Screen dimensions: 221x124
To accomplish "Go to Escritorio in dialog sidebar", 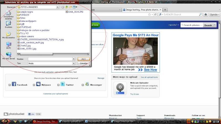I will pyautogui.click(x=9, y=24).
